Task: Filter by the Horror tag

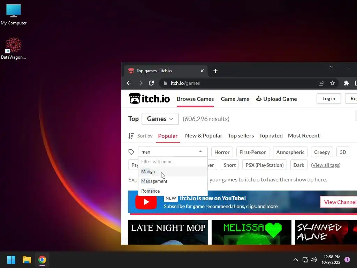Action: (x=222, y=152)
